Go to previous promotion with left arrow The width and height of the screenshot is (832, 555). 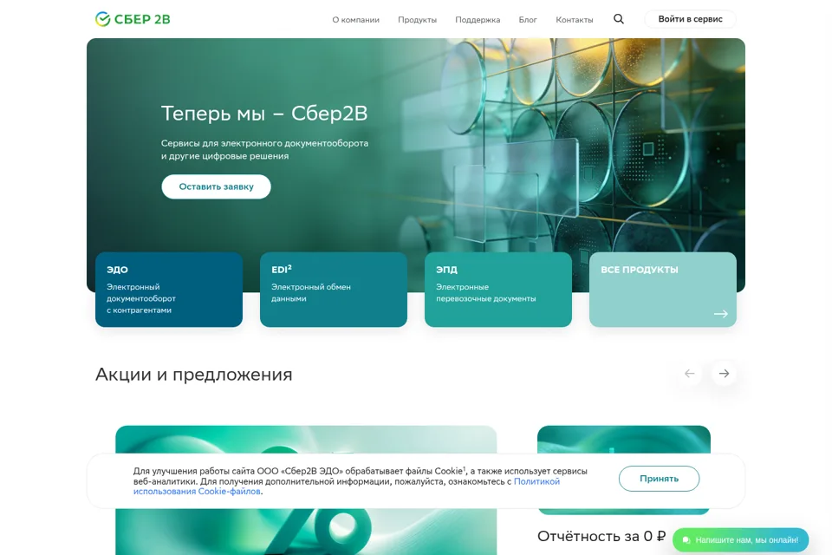point(689,374)
